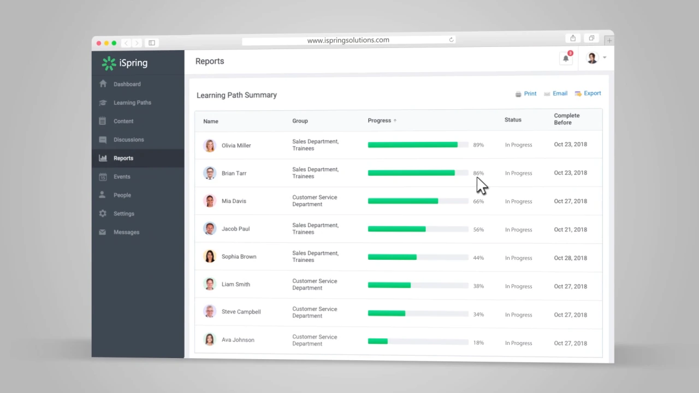The width and height of the screenshot is (699, 393).
Task: Click Sophia Brown's Oct 28, 2018 date
Action: (x=570, y=258)
